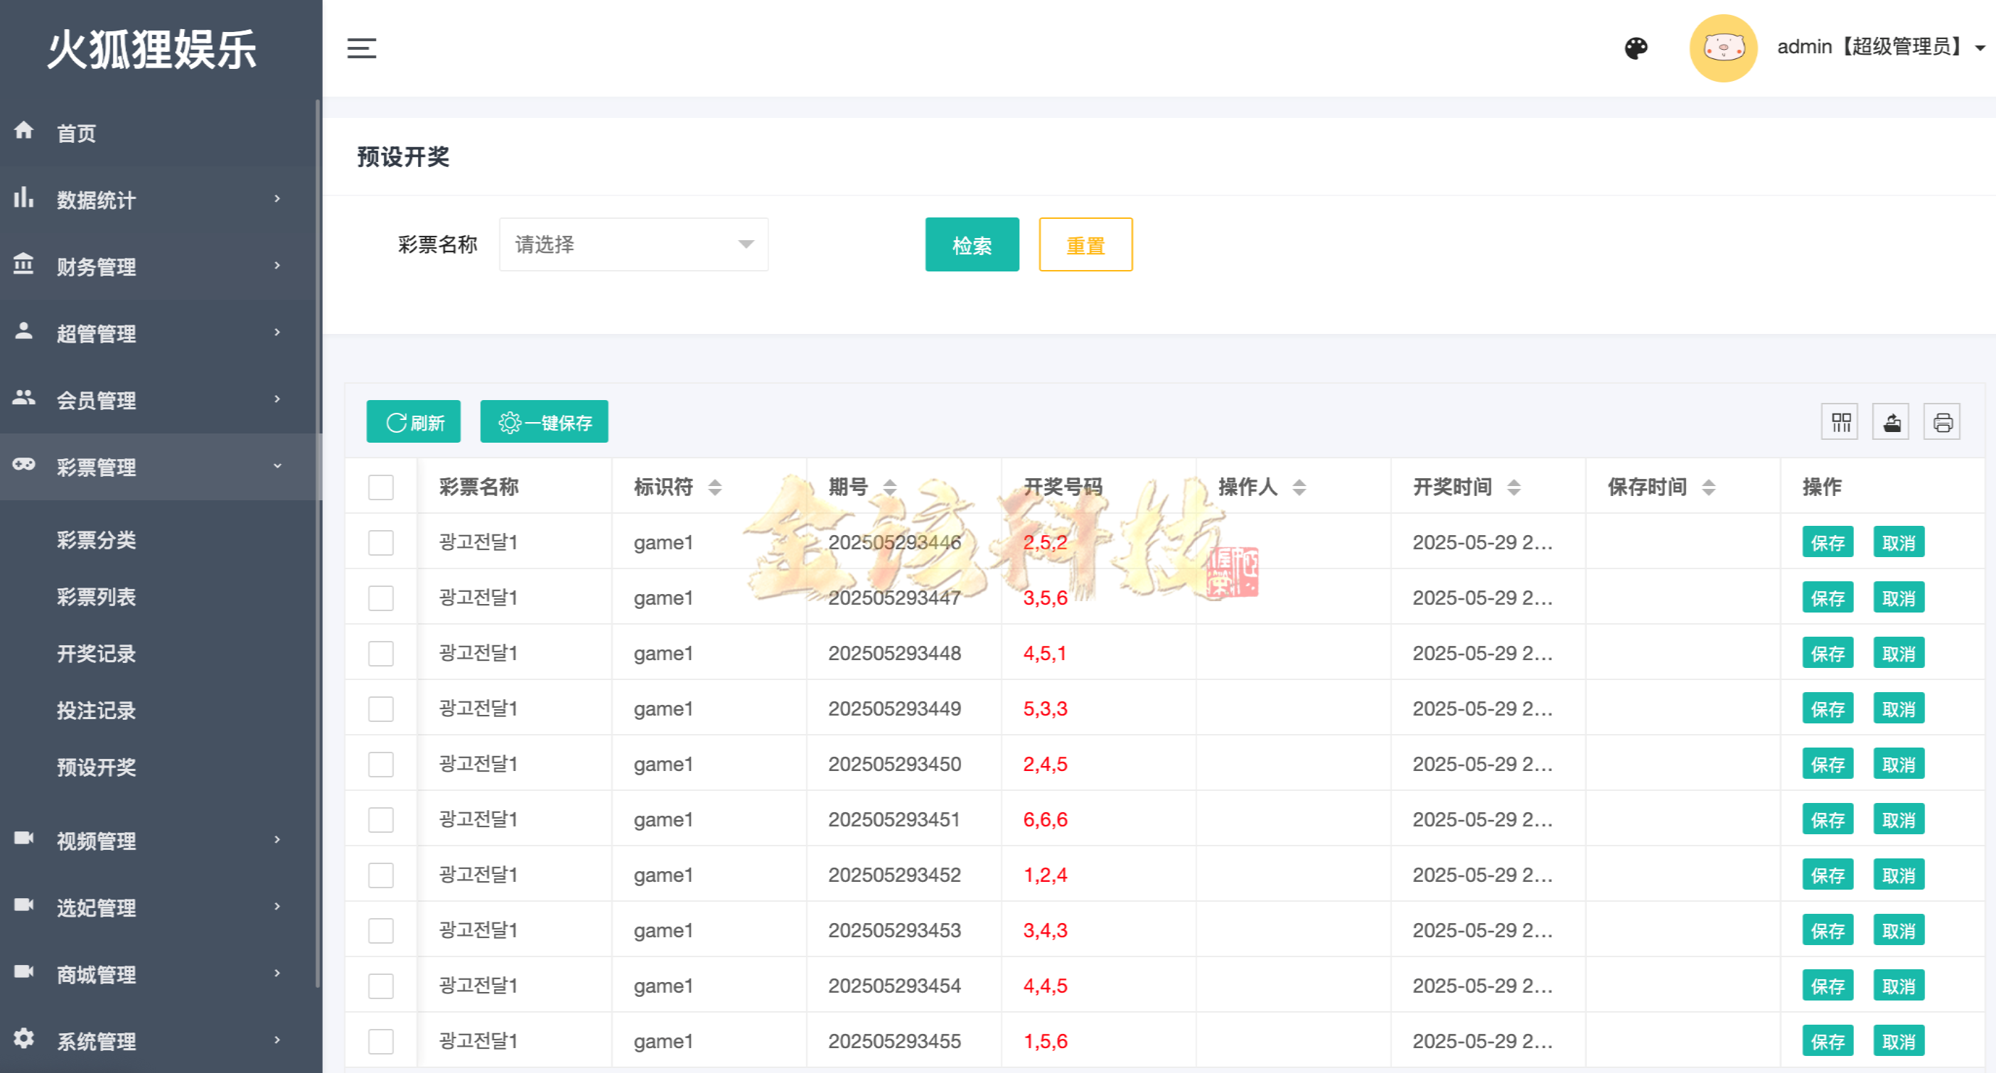The height and width of the screenshot is (1073, 1996).
Task: Sort by 期号 column arrows
Action: (x=889, y=487)
